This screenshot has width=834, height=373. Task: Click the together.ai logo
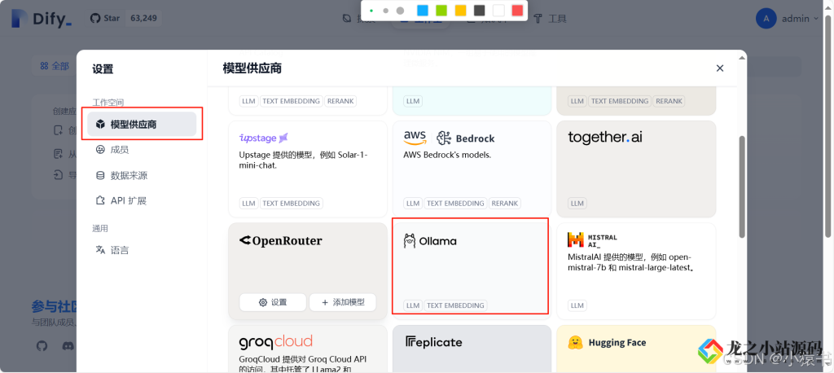[605, 138]
